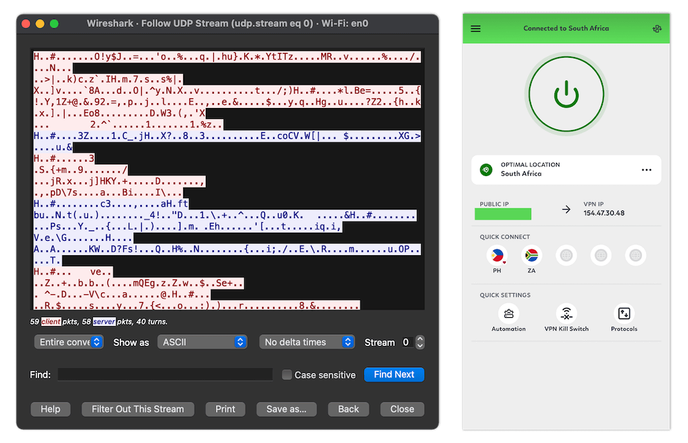Click the 'server' highlighted label
Viewport: 688px width, 443px height.
(104, 321)
